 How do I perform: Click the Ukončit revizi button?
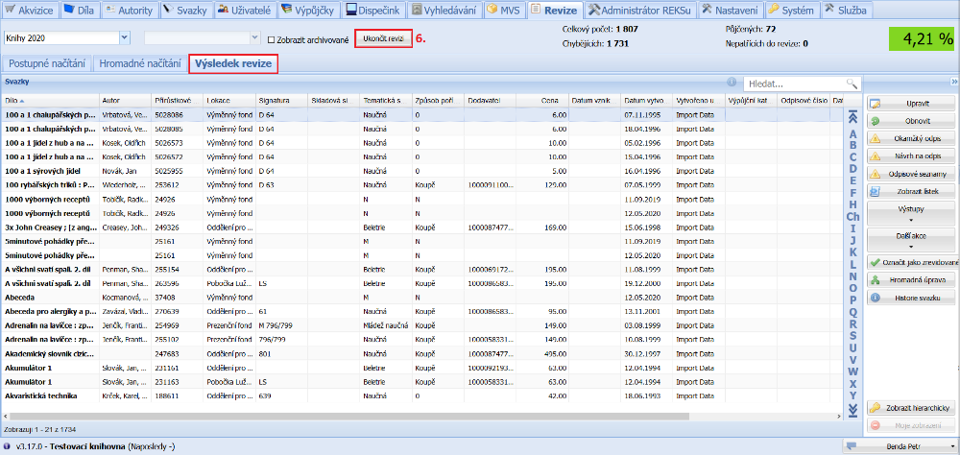pyautogui.click(x=383, y=37)
